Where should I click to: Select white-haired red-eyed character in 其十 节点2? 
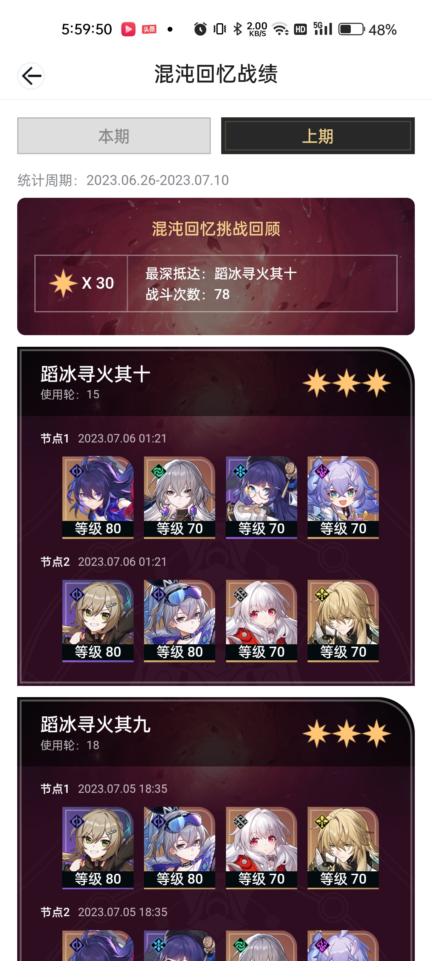click(262, 621)
